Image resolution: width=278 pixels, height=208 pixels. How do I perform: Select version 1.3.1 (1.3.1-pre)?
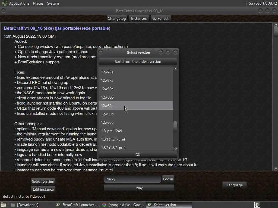136,139
